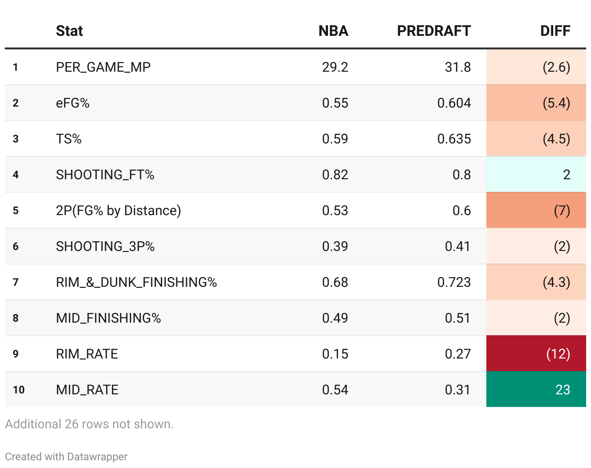Click the Stat column header
The width and height of the screenshot is (591, 468).
[x=69, y=31]
